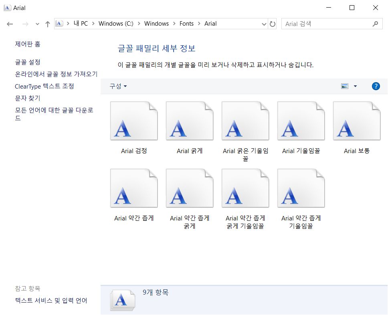Go up one folder level arrow

[x=48, y=24]
